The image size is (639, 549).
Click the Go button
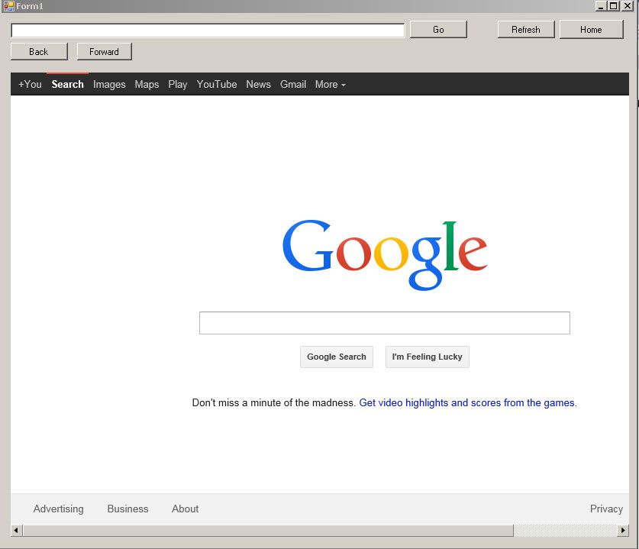[x=438, y=30]
